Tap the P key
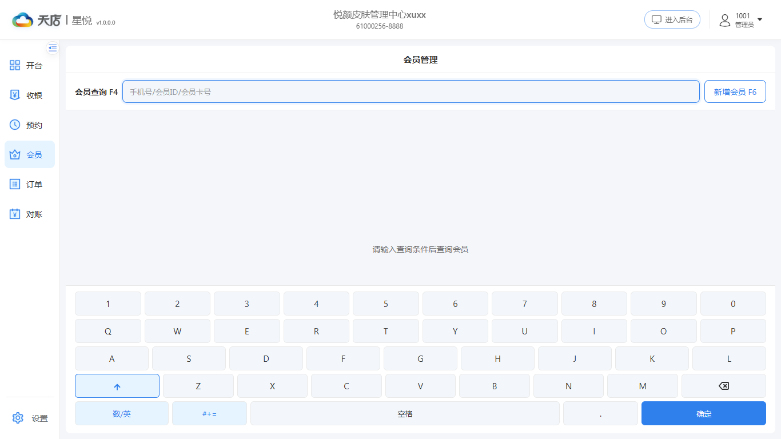781x439 pixels. click(733, 331)
